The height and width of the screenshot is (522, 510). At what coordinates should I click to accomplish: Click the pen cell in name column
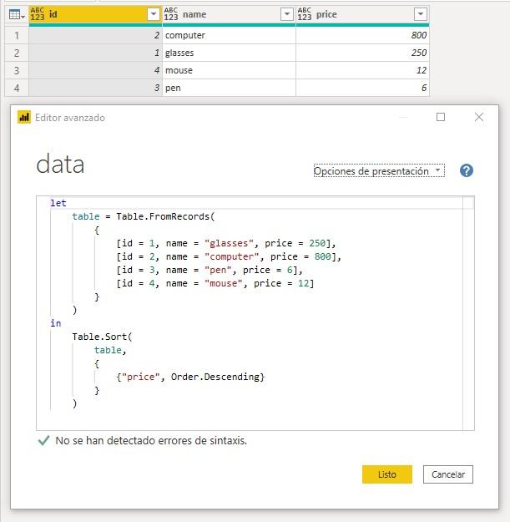point(229,89)
